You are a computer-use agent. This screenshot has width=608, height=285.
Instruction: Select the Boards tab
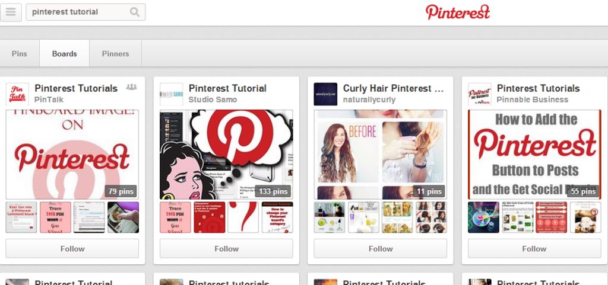coord(64,54)
